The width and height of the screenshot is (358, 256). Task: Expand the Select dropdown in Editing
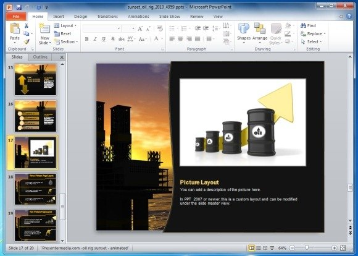coord(312,41)
